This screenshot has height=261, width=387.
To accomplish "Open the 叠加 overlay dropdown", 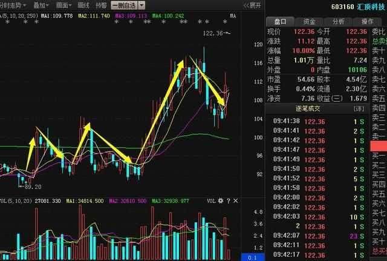I will point(42,5).
